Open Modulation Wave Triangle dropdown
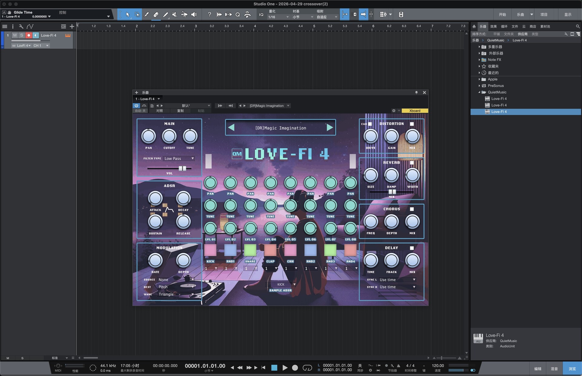The image size is (582, 376). [x=176, y=294]
